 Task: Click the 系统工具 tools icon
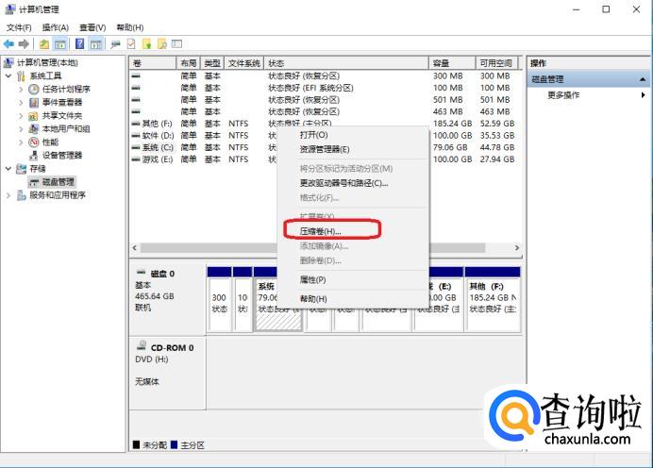coord(21,75)
